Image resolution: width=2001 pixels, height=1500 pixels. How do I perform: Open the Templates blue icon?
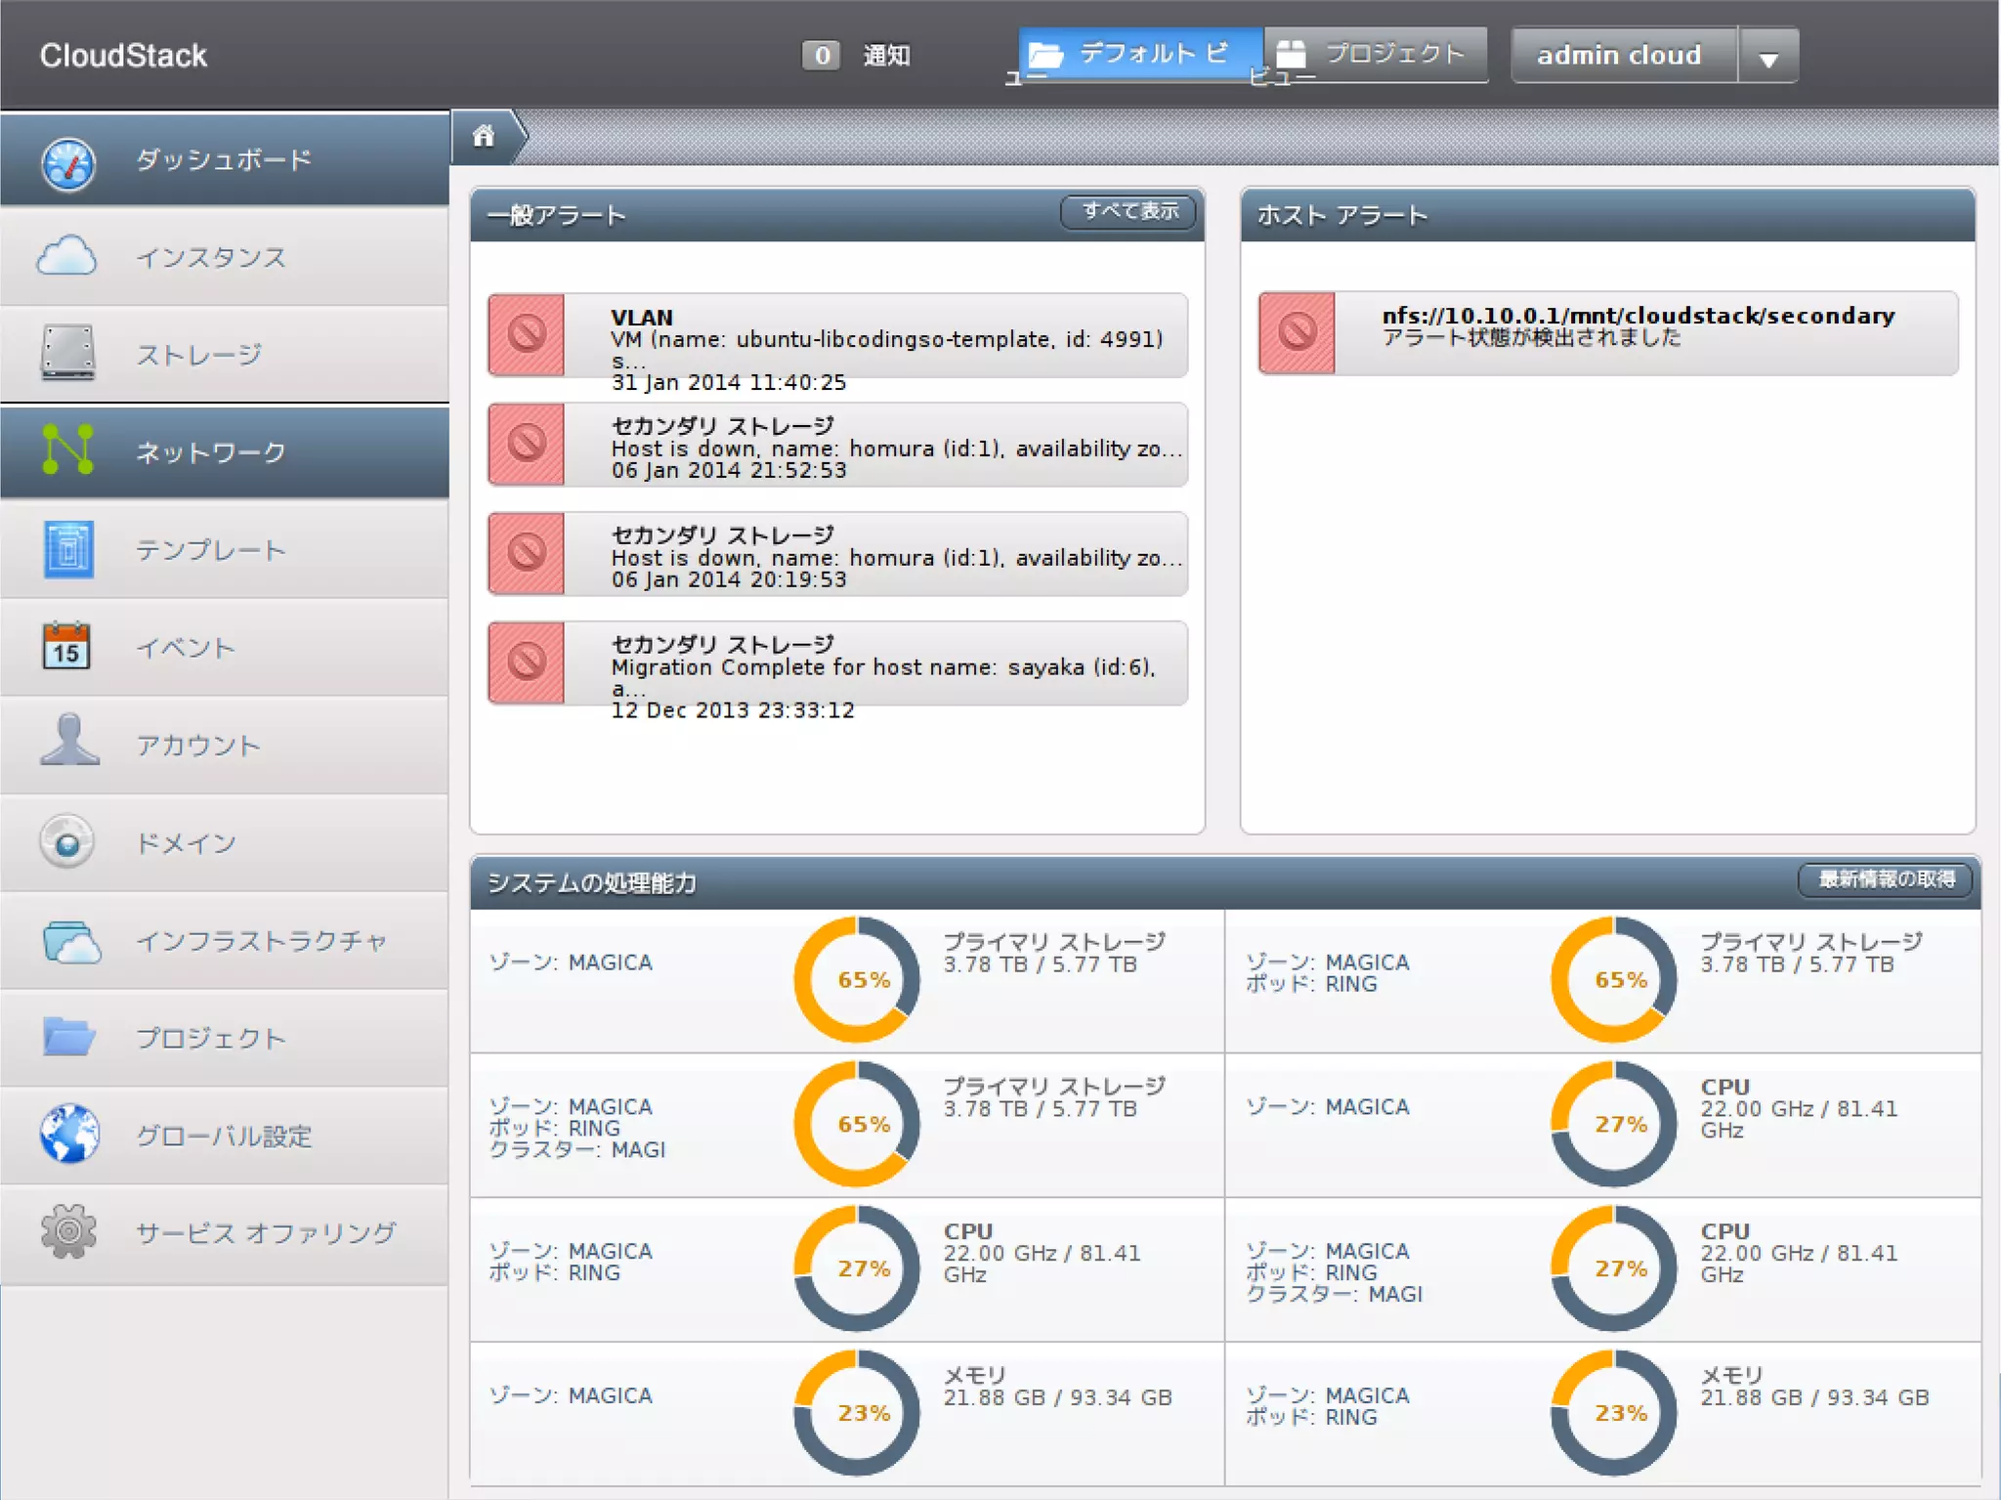[x=68, y=549]
